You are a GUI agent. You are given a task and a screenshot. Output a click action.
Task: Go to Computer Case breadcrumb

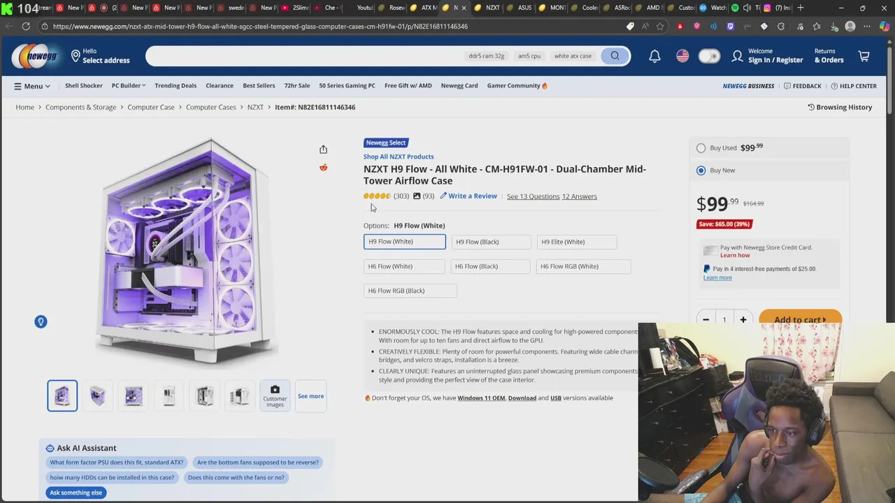coord(151,107)
